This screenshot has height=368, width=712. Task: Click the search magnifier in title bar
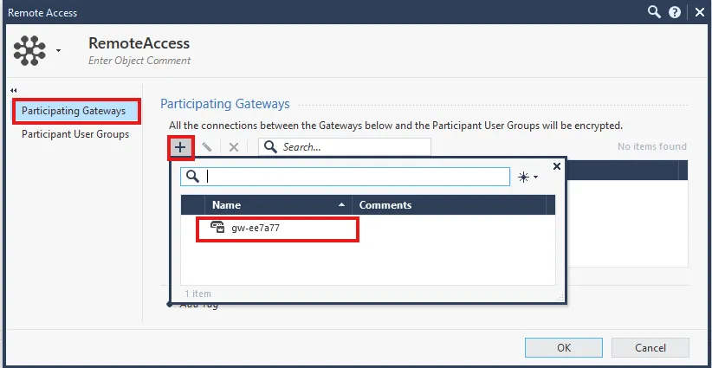click(x=654, y=12)
